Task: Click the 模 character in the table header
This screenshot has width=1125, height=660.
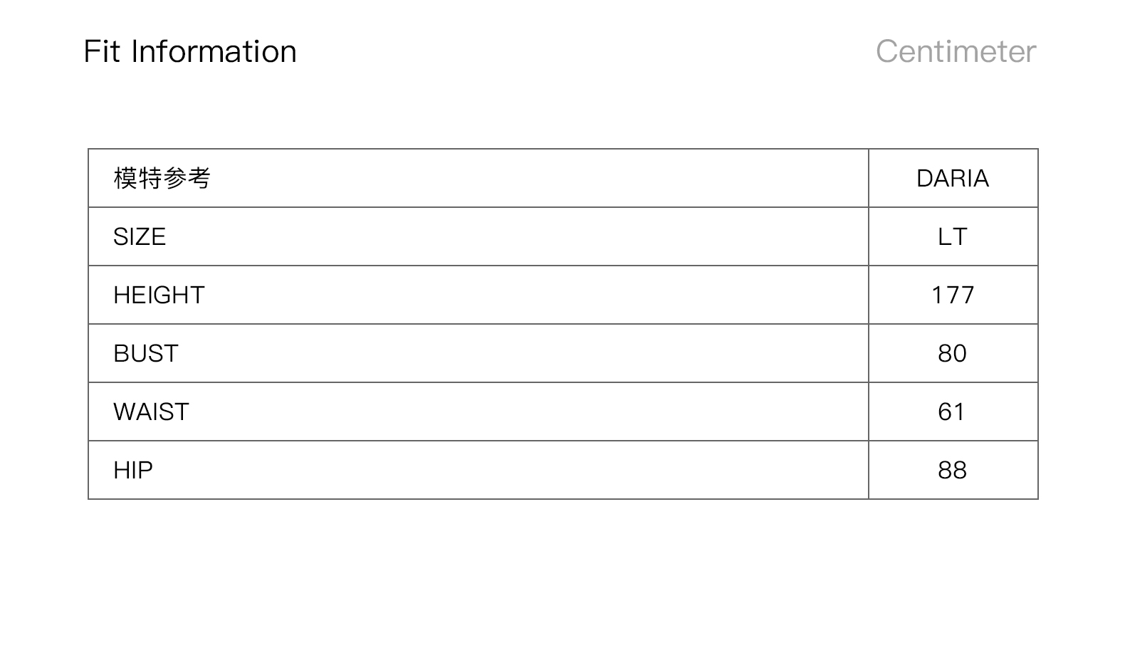Action: (125, 178)
